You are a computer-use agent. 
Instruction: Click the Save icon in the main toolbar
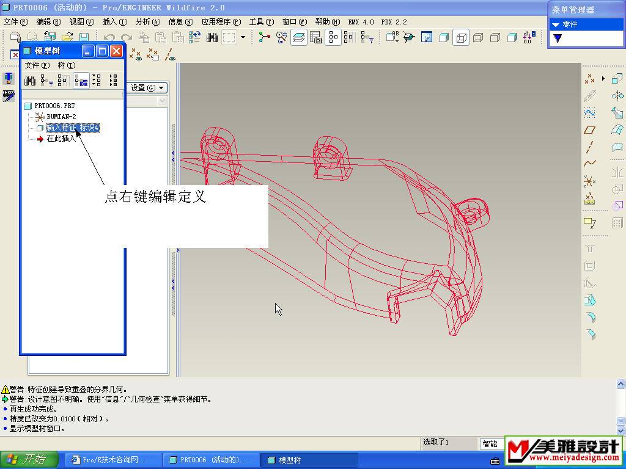[84, 38]
